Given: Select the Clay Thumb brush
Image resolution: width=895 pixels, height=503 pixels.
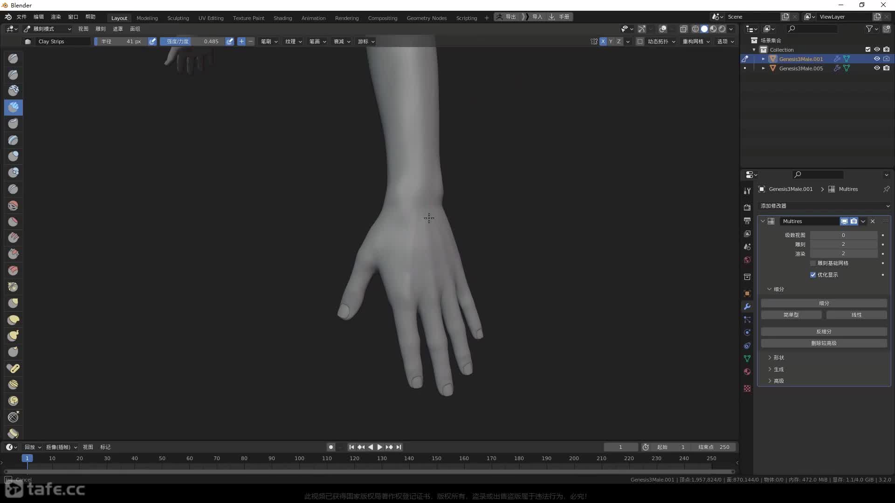Looking at the screenshot, I should (x=13, y=123).
